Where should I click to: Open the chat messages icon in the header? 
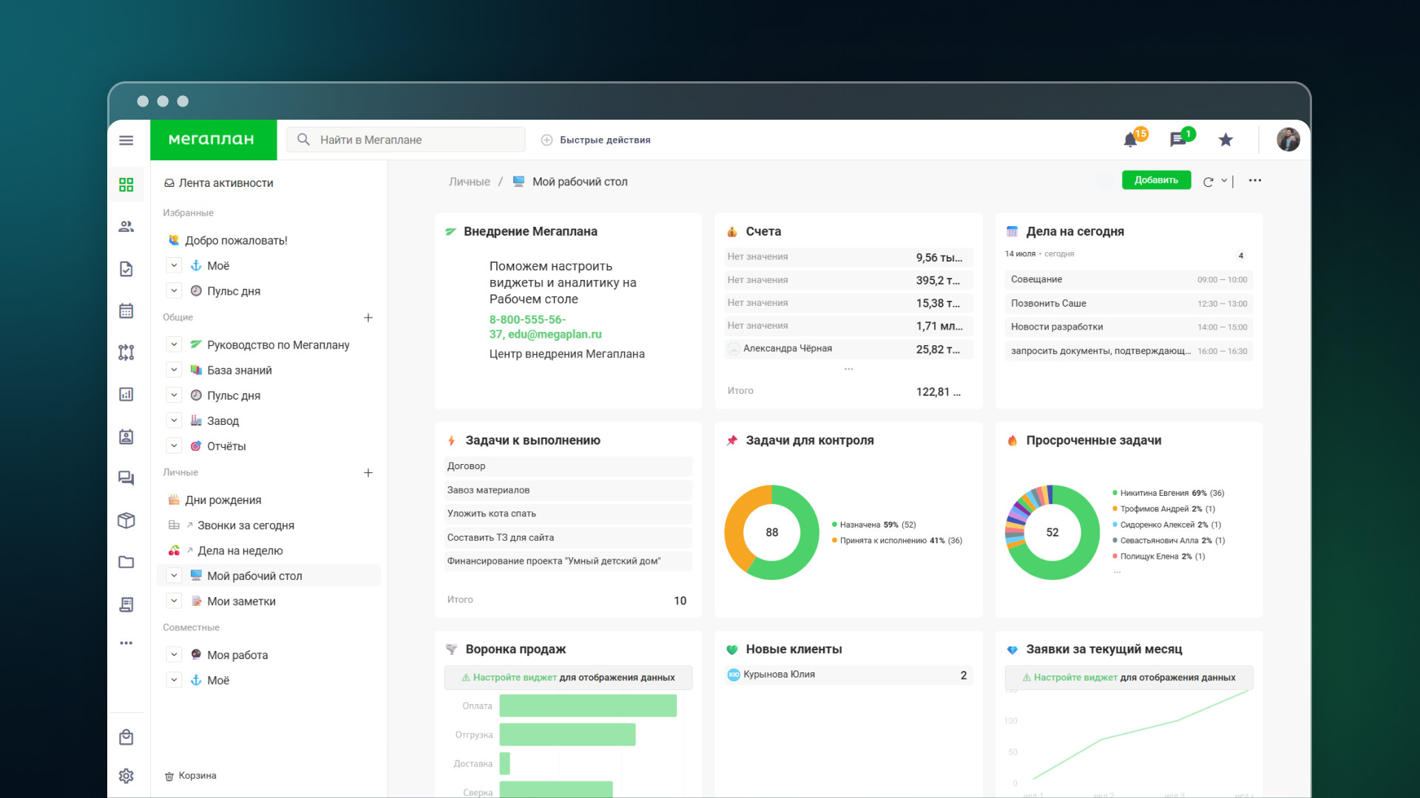(x=1177, y=140)
